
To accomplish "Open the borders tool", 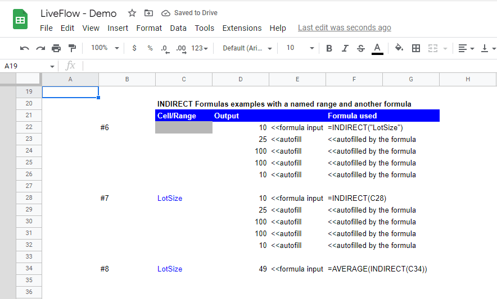I will (416, 48).
